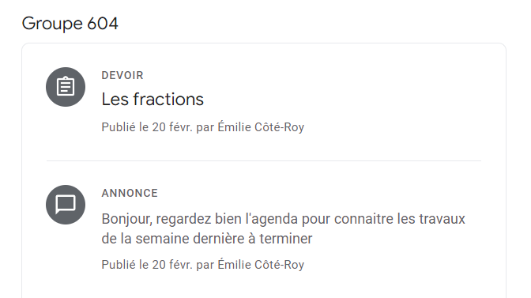Click the DEVOIR category label

click(x=122, y=75)
